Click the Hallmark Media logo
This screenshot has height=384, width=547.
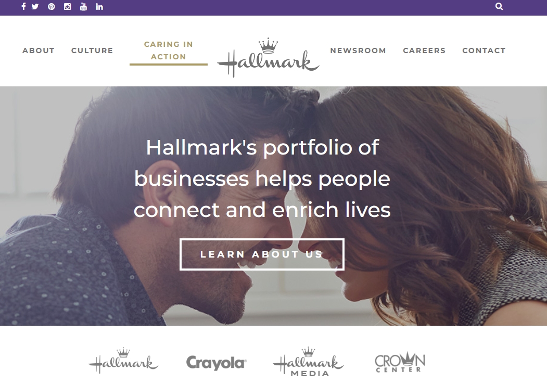(309, 362)
